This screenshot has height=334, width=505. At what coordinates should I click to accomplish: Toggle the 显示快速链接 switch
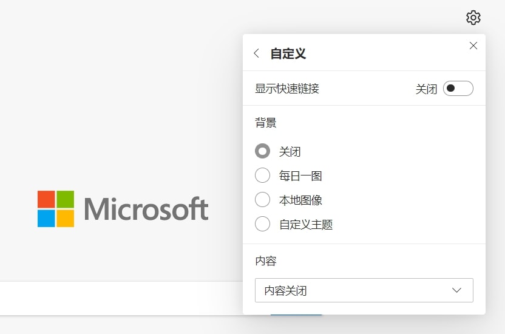458,88
